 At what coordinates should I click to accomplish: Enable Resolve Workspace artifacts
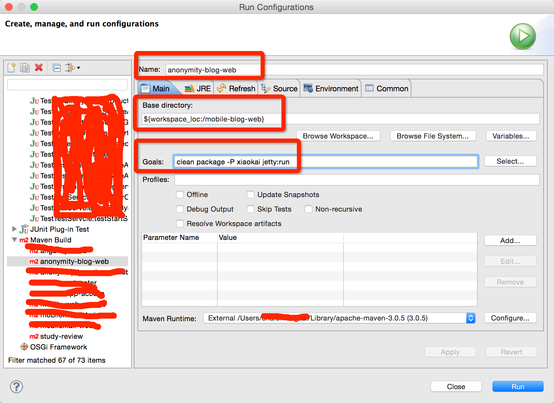[180, 224]
